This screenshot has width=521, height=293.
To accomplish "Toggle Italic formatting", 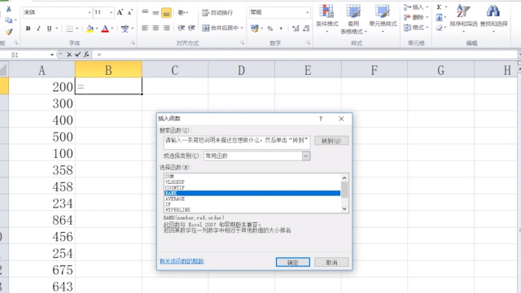I will (38, 28).
